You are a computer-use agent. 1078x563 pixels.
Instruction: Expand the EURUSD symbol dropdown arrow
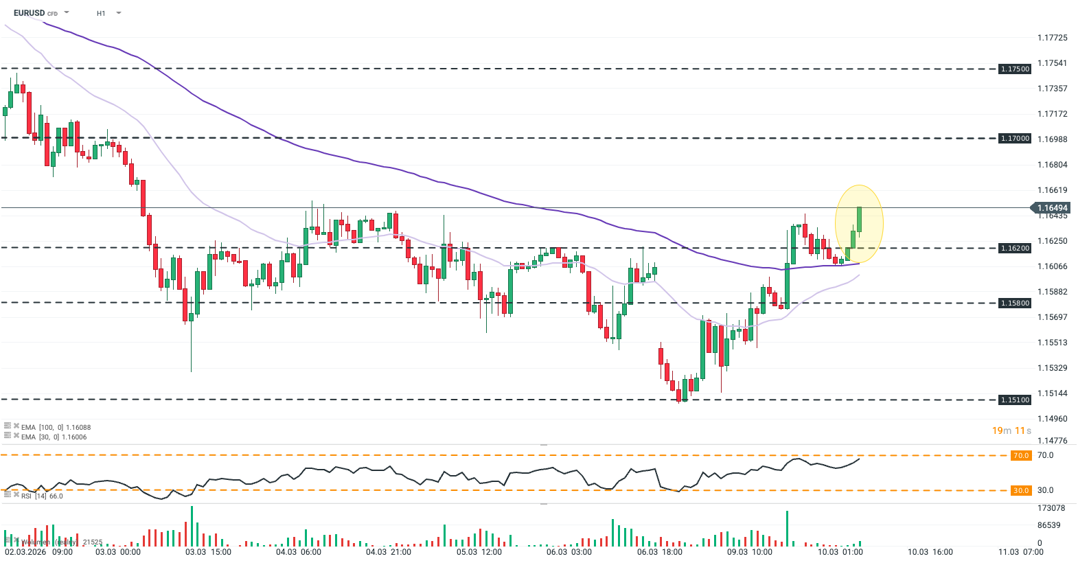pos(67,13)
